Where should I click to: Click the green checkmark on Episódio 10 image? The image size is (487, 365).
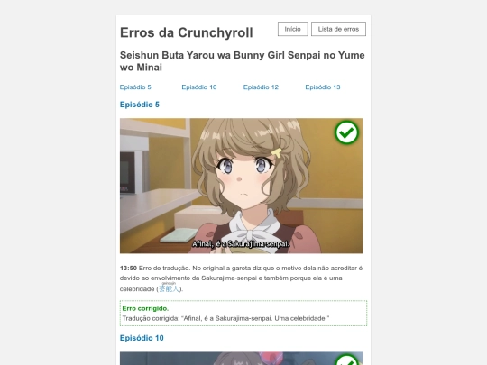pos(346,360)
